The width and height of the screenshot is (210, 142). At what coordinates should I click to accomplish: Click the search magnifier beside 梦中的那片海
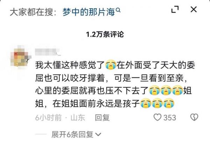pyautogui.click(x=118, y=10)
